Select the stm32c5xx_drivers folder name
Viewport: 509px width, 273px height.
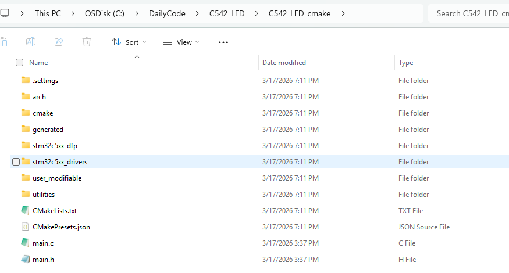(x=60, y=162)
